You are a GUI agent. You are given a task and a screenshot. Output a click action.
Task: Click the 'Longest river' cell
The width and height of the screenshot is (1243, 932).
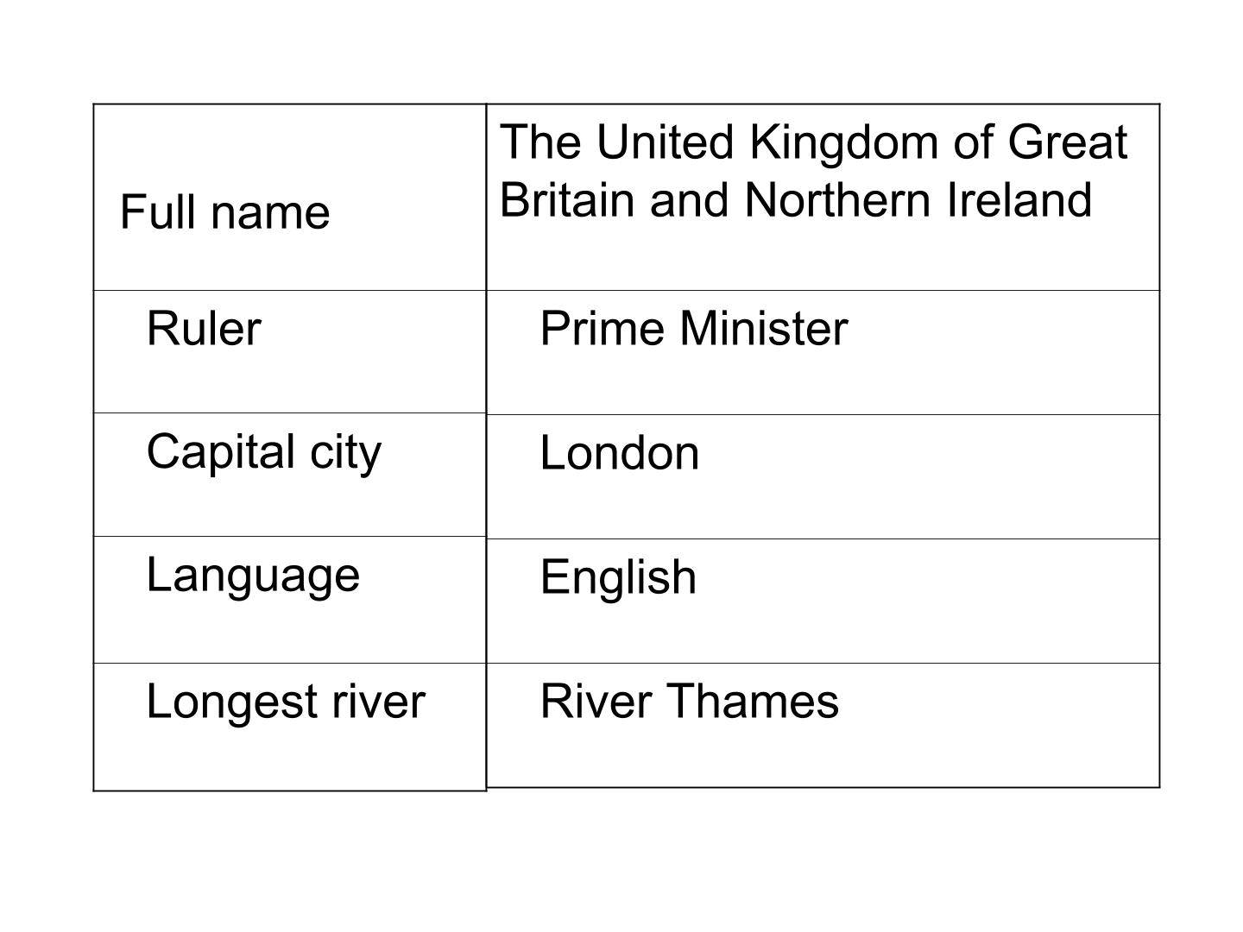289,727
